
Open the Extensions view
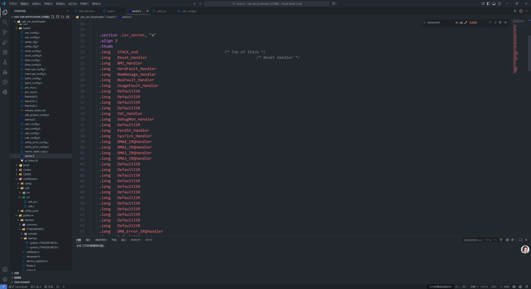(x=5, y=52)
